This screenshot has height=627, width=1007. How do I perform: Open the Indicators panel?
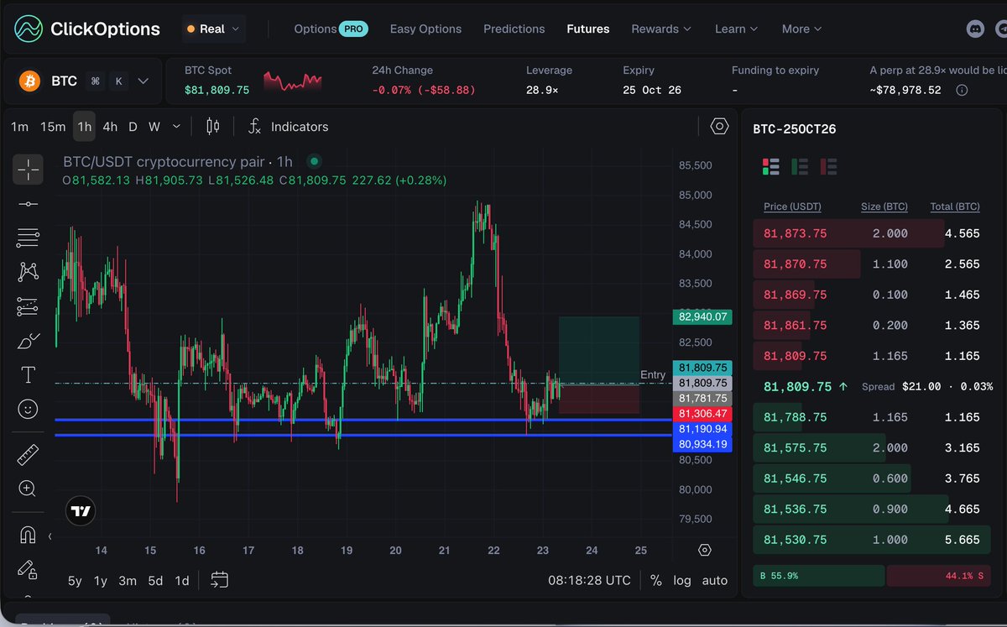click(288, 127)
